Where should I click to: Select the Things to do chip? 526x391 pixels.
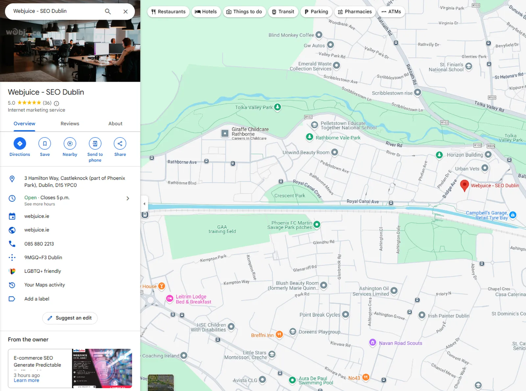point(244,11)
